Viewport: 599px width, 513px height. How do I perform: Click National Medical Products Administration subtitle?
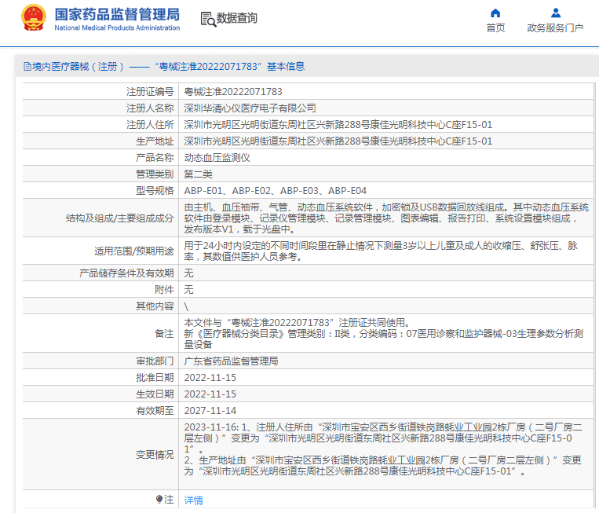point(117,27)
